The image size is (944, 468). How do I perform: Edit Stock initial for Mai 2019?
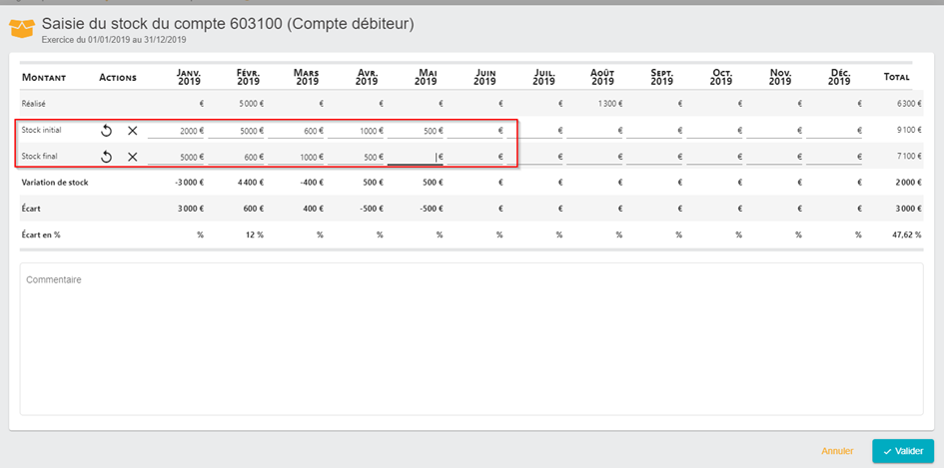(416, 130)
